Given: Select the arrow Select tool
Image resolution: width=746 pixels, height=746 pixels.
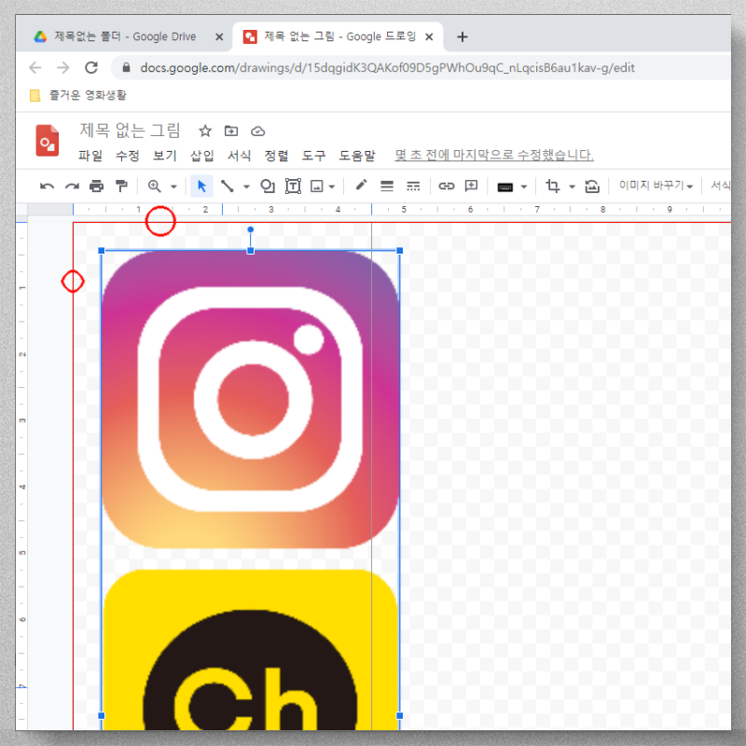Looking at the screenshot, I should point(201,186).
